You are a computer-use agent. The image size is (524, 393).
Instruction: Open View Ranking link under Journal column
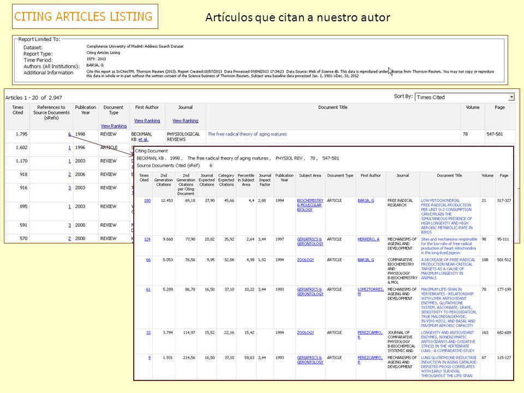pos(185,121)
